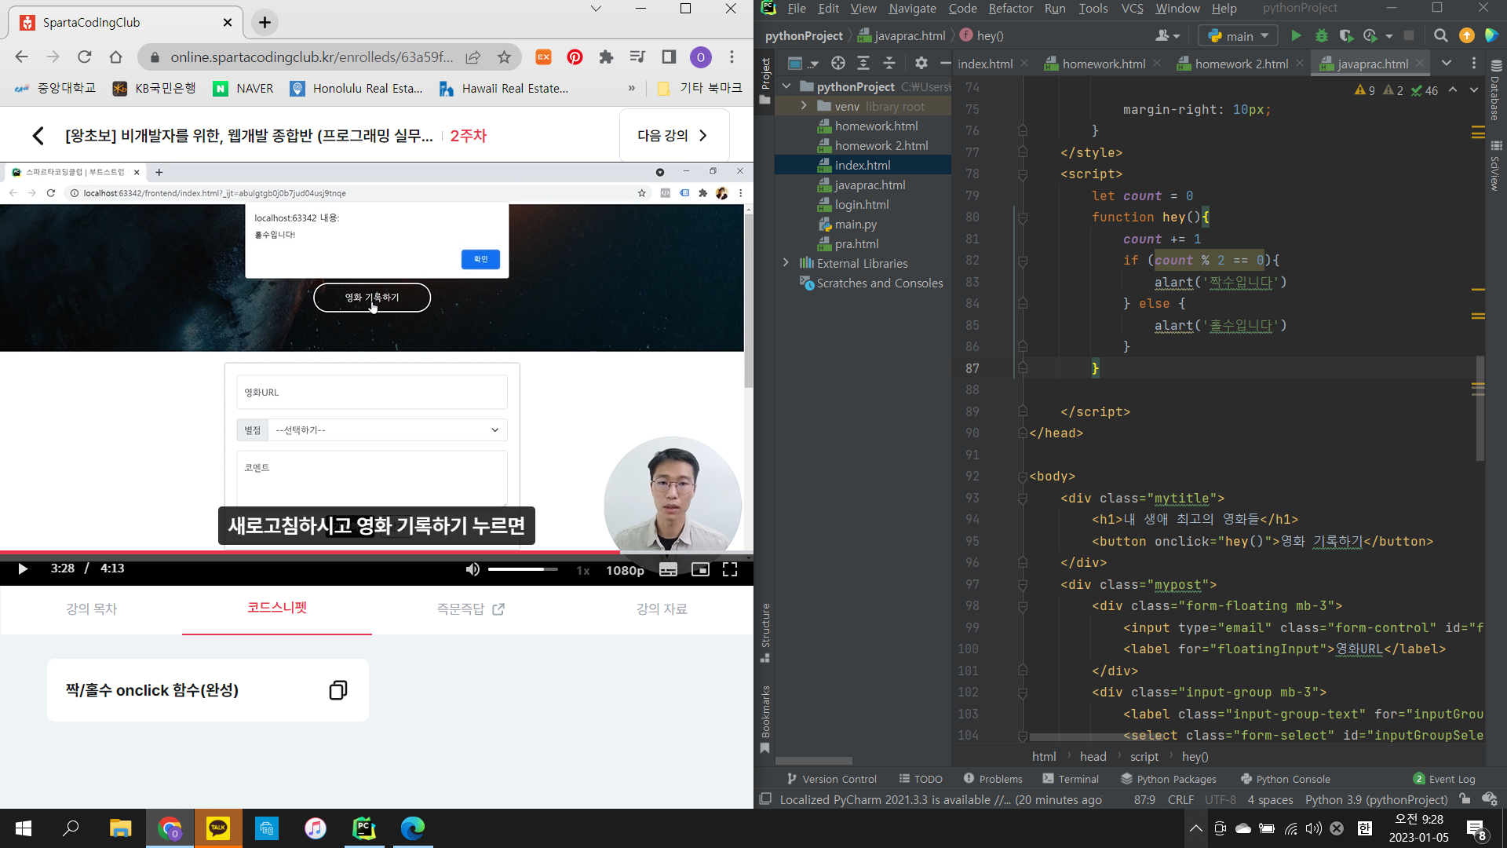The image size is (1507, 848).
Task: Open Project panel settings gear
Action: point(921,64)
